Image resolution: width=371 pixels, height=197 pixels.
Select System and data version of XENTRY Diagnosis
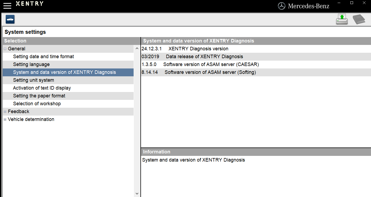68,72
